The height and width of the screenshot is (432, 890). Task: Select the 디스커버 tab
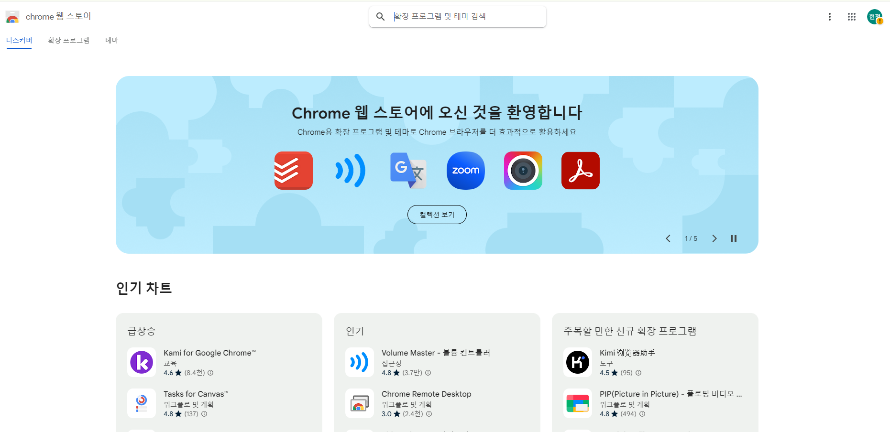pos(19,41)
